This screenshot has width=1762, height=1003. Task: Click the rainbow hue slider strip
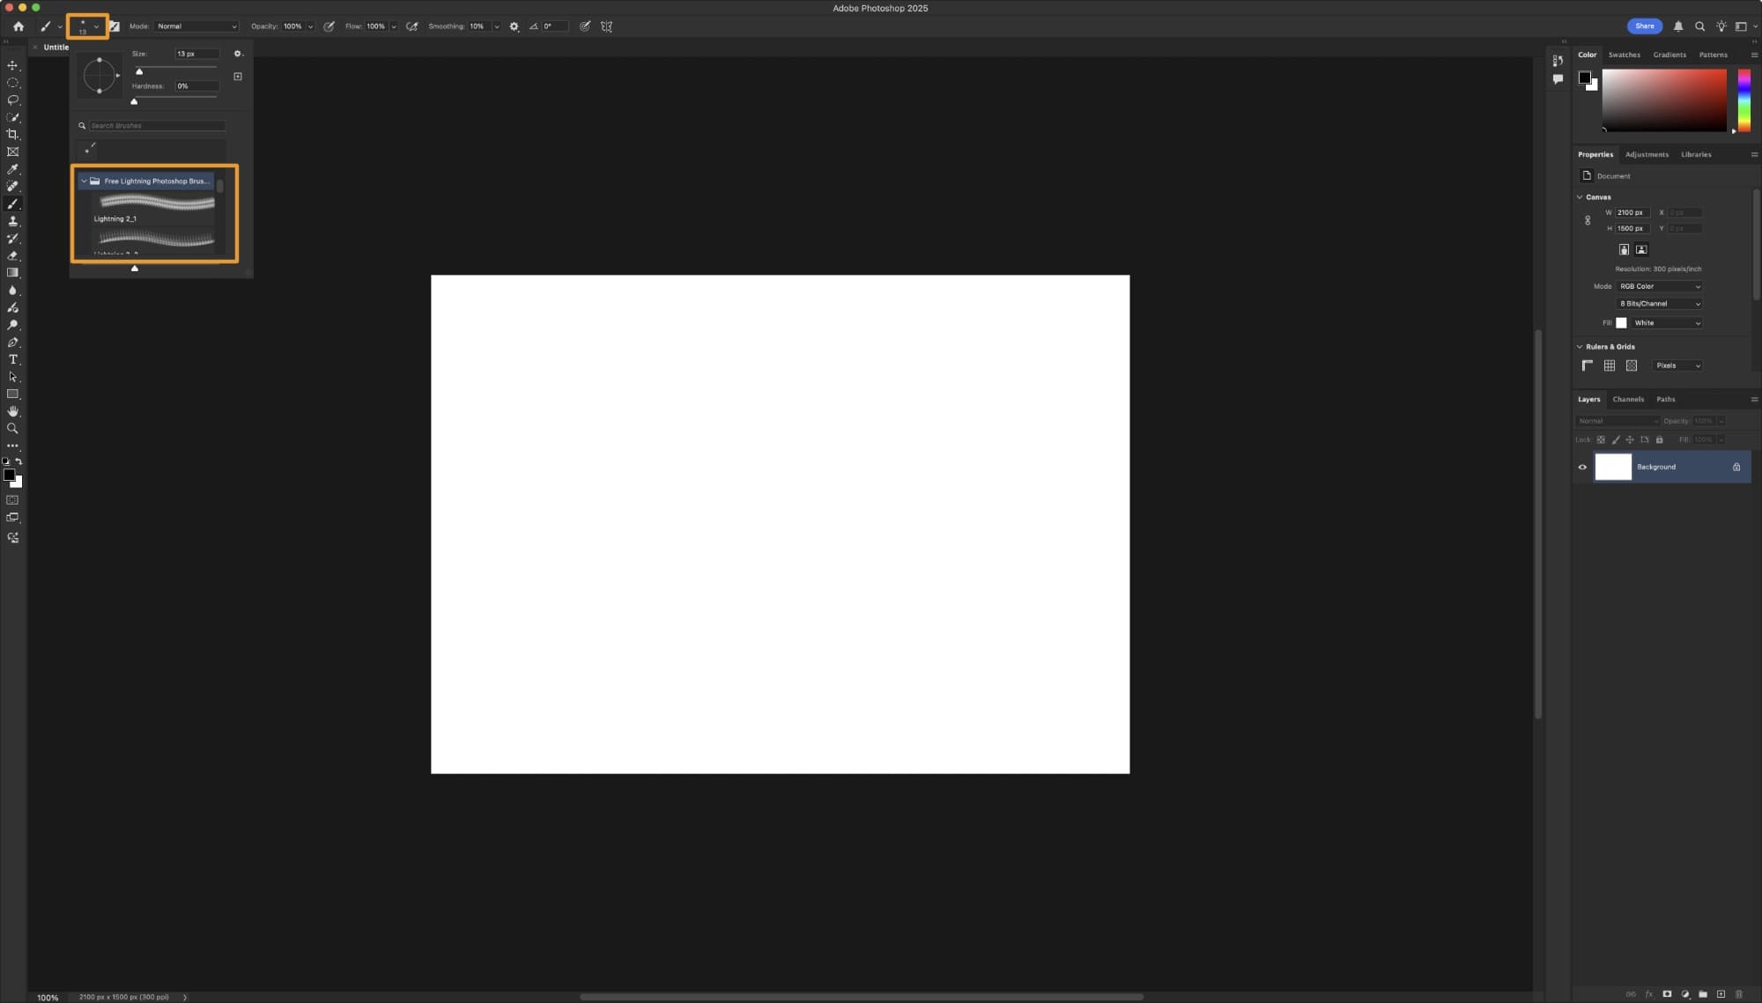coord(1743,100)
